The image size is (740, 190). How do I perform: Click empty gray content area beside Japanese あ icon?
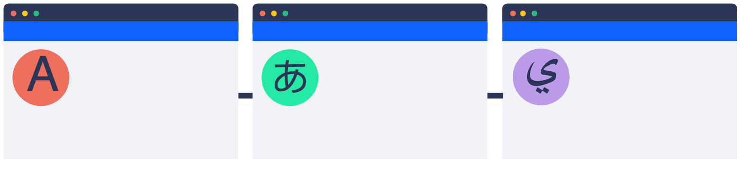[x=403, y=100]
